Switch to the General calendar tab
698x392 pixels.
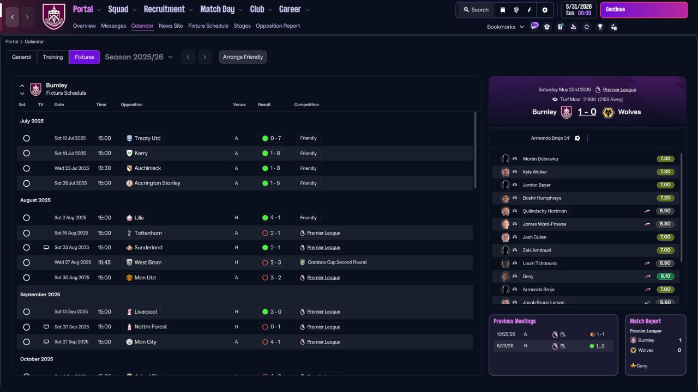click(x=22, y=57)
